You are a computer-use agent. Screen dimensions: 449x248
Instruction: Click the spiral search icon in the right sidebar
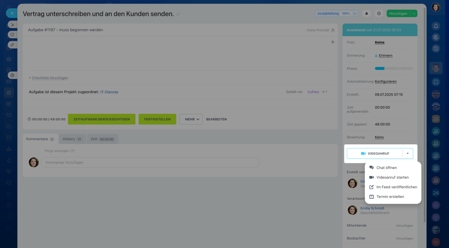click(x=436, y=37)
